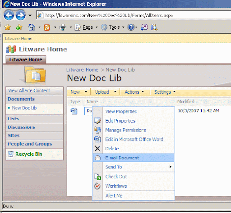Open the recent pages dropdown beside Forward
Image resolution: width=231 pixels, height=213 pixels.
pyautogui.click(x=30, y=15)
